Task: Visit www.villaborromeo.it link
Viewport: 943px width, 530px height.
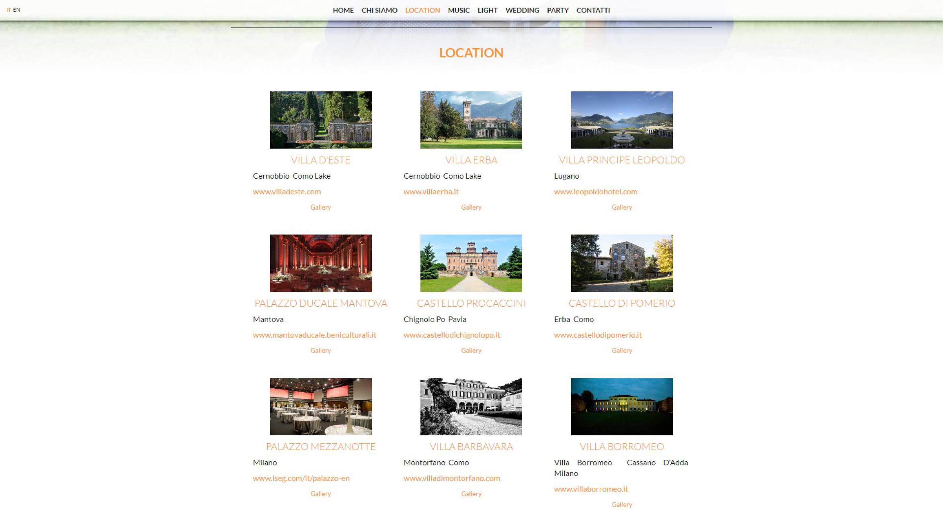Action: point(591,489)
